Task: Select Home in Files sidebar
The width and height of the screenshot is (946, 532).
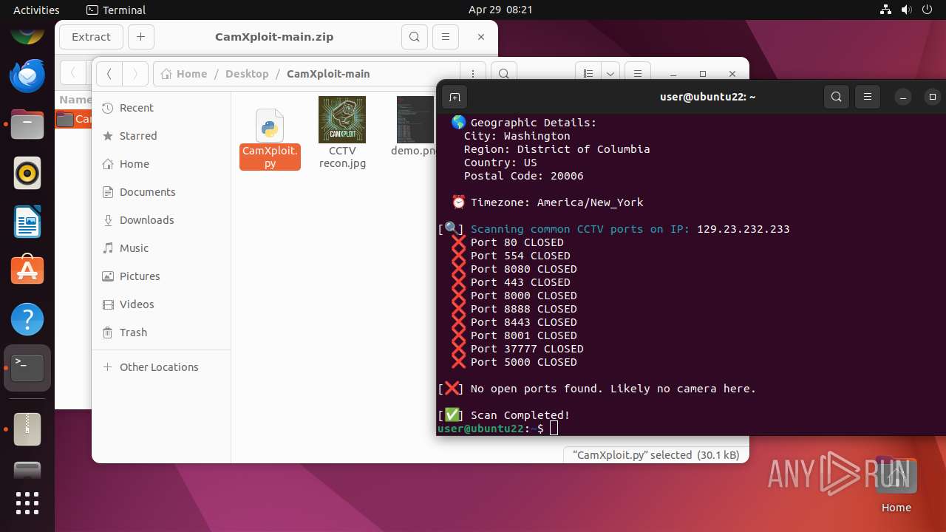Action: (x=161, y=164)
